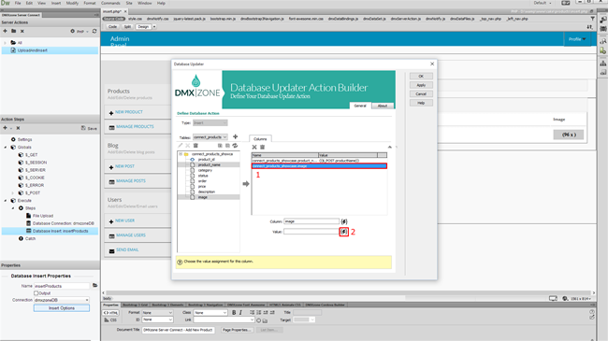Click the refresh icon above table tree

[235, 146]
